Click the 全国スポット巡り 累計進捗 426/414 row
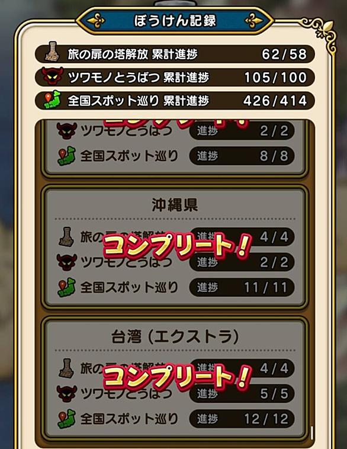347x449 pixels. pyautogui.click(x=175, y=101)
